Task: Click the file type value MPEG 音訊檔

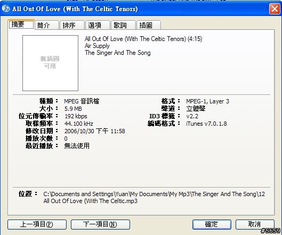Action: (82, 101)
